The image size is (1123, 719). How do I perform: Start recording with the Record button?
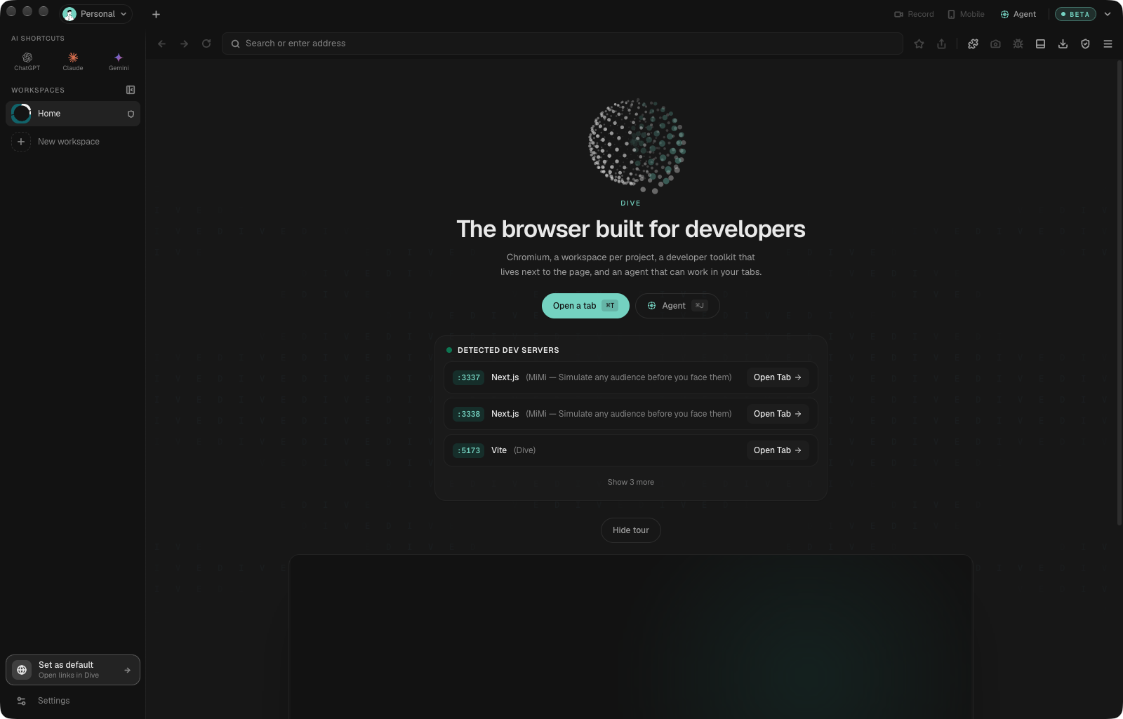[x=914, y=14]
